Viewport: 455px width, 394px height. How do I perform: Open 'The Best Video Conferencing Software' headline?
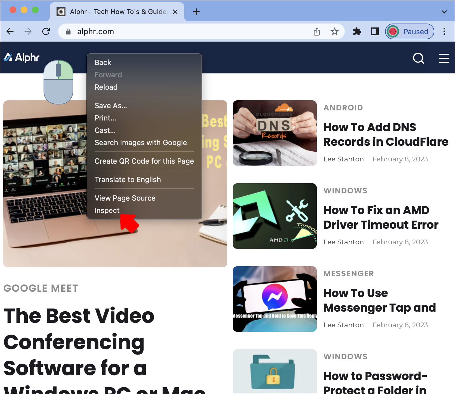tap(104, 350)
